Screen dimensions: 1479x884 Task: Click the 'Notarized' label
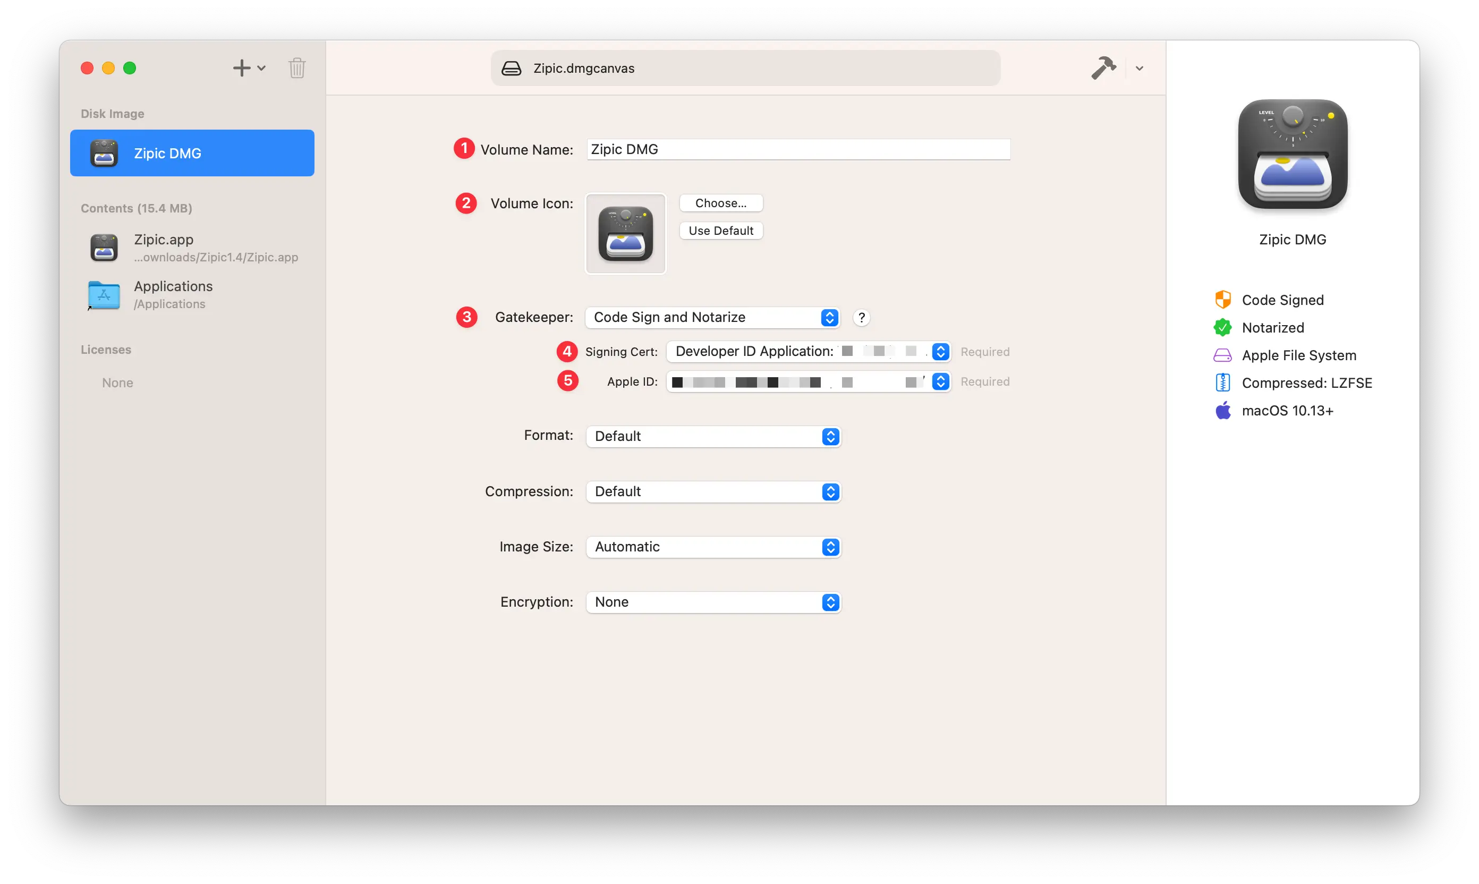[x=1273, y=328]
